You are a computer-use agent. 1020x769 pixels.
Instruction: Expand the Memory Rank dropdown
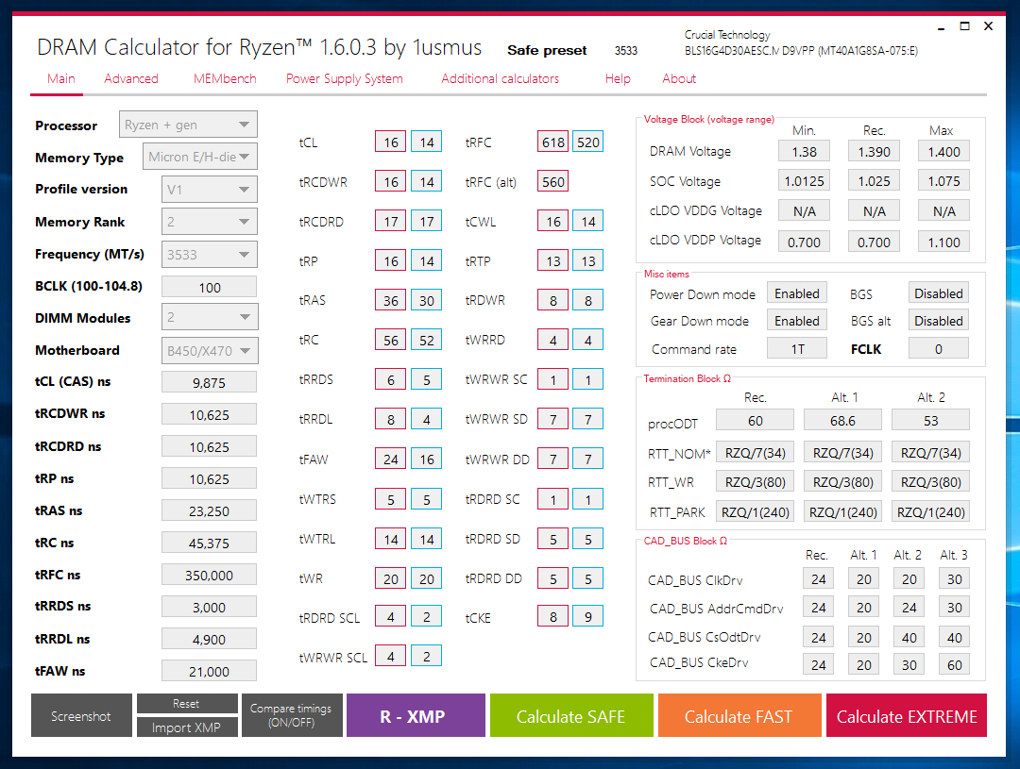210,222
